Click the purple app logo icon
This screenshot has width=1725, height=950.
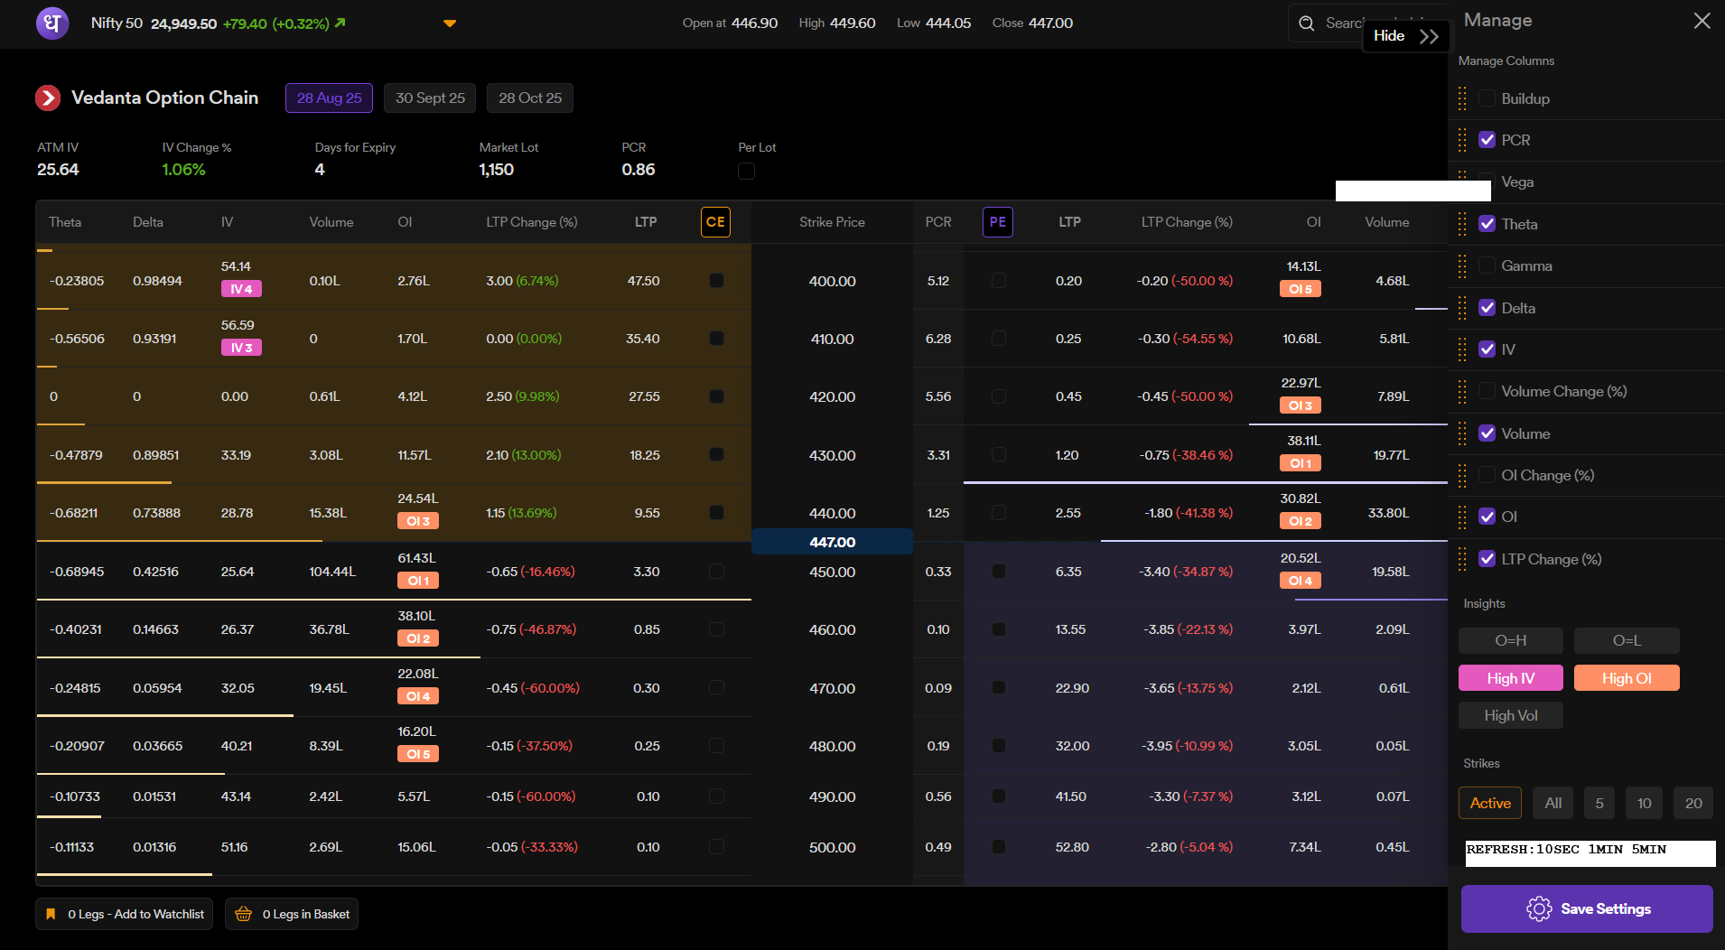(x=51, y=23)
